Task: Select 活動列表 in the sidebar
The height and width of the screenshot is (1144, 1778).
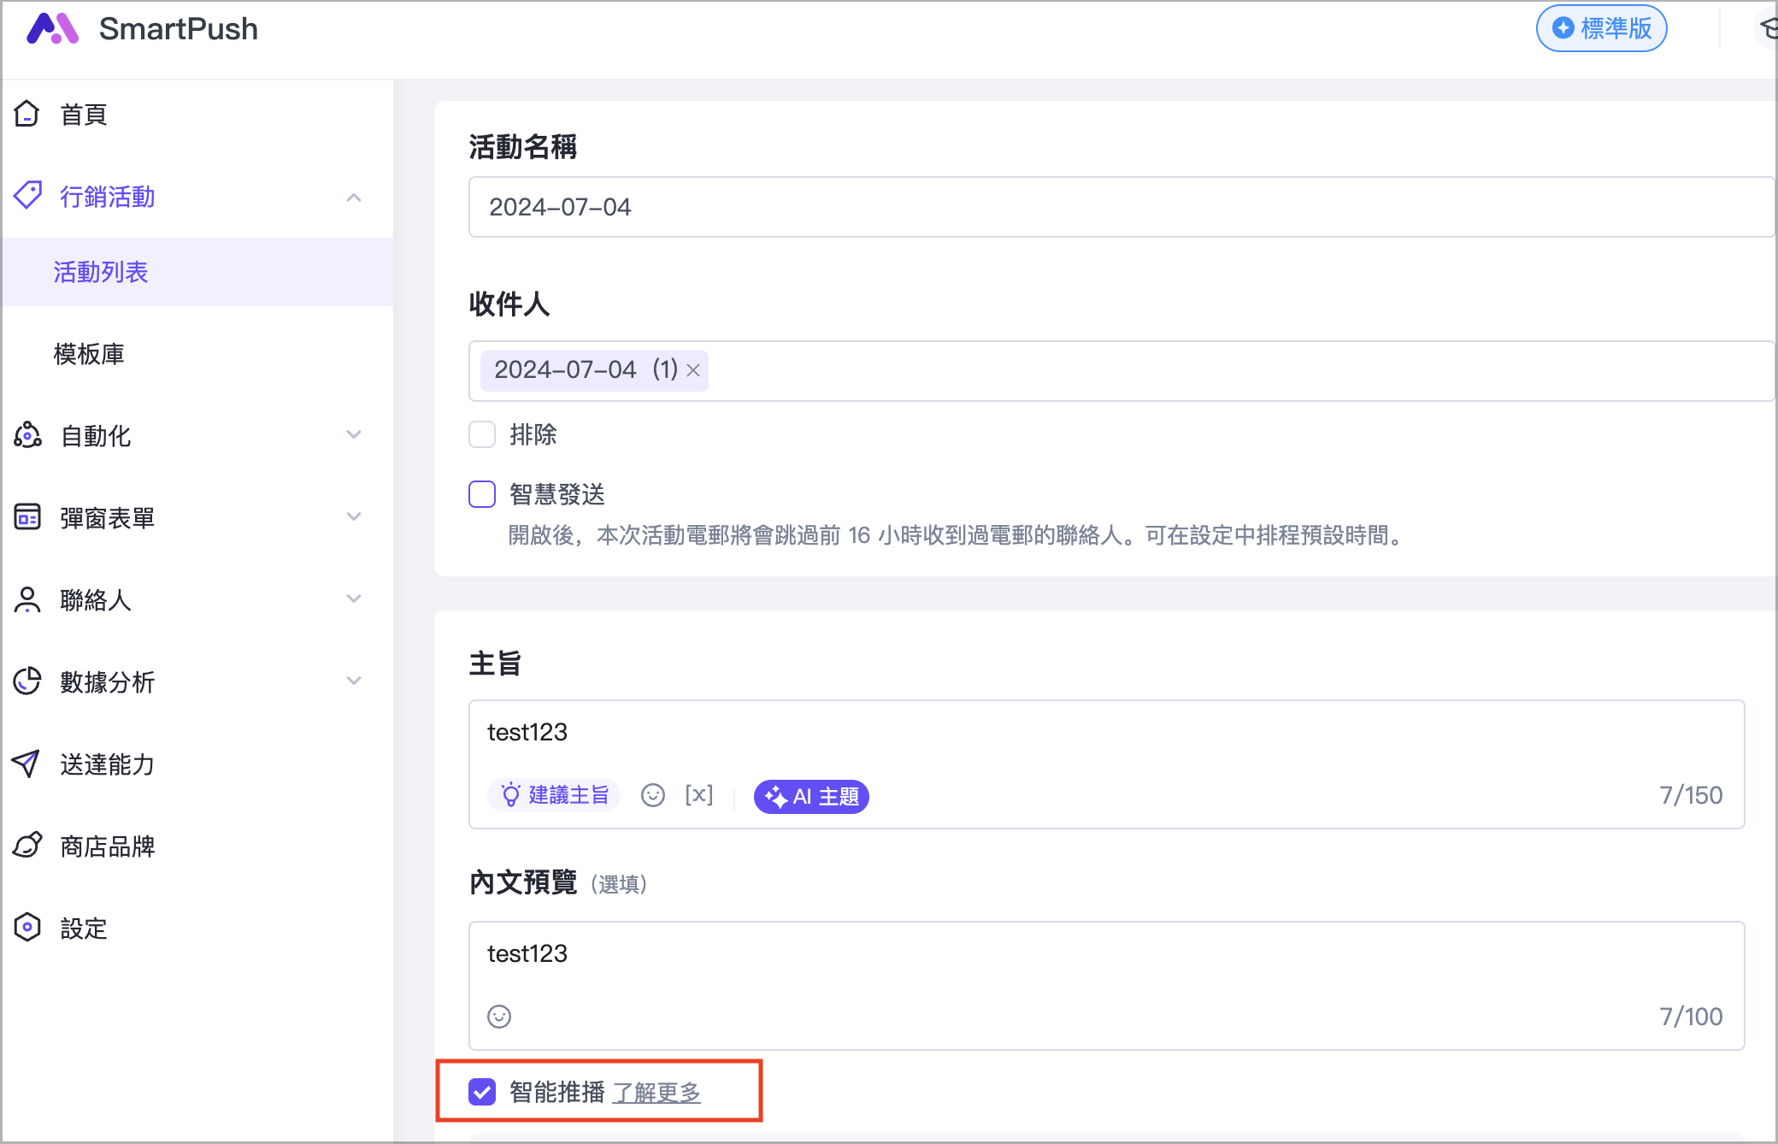Action: tap(101, 272)
